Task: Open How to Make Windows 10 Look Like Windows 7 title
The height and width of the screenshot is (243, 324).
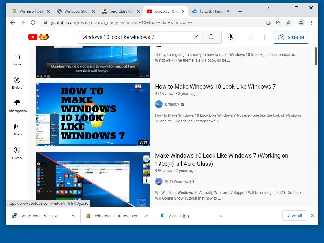Action: point(215,87)
